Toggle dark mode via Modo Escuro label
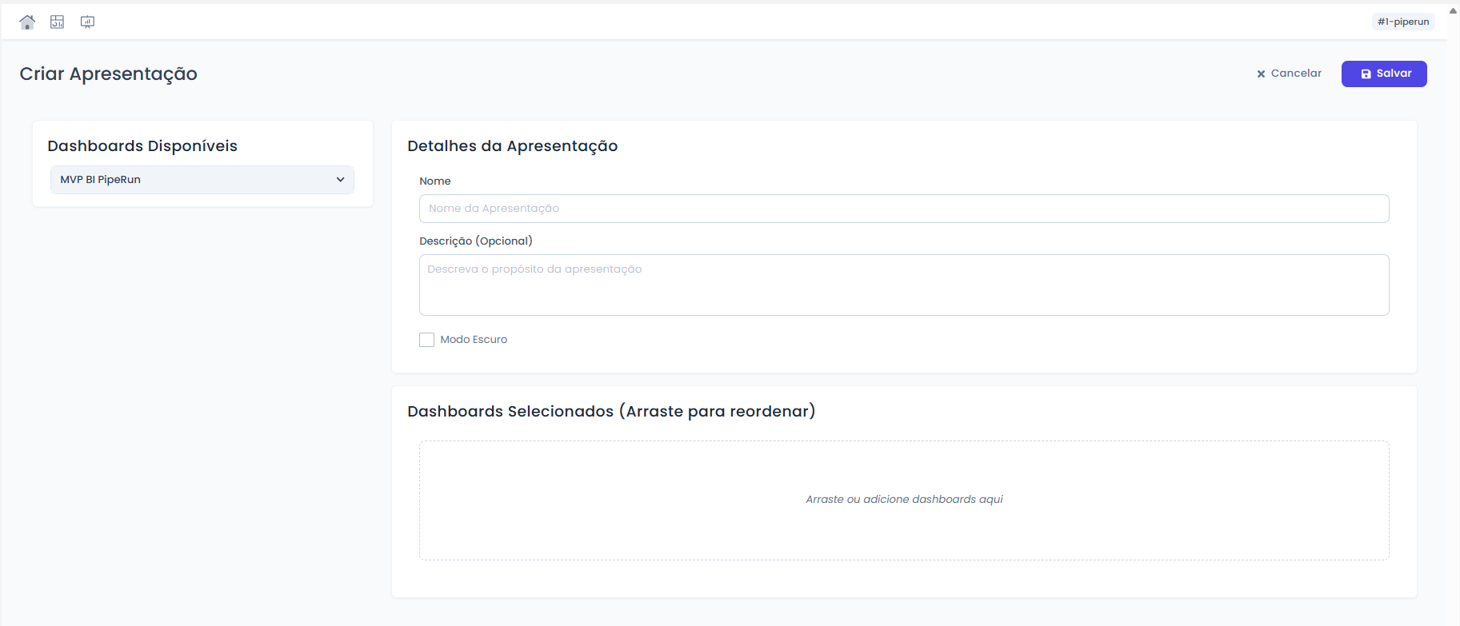This screenshot has height=626, width=1460. tap(474, 340)
